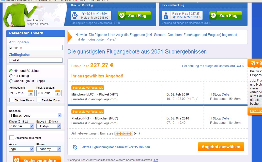262x162 pixels.
Task: Click Bei Zahlung mit fluege.de MasterCard GOLD
Action: tap(213, 66)
